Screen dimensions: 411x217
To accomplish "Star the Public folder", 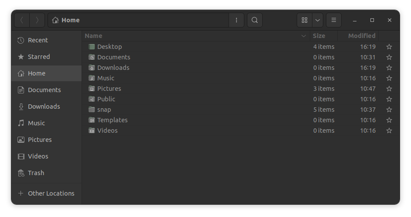I will click(x=389, y=99).
